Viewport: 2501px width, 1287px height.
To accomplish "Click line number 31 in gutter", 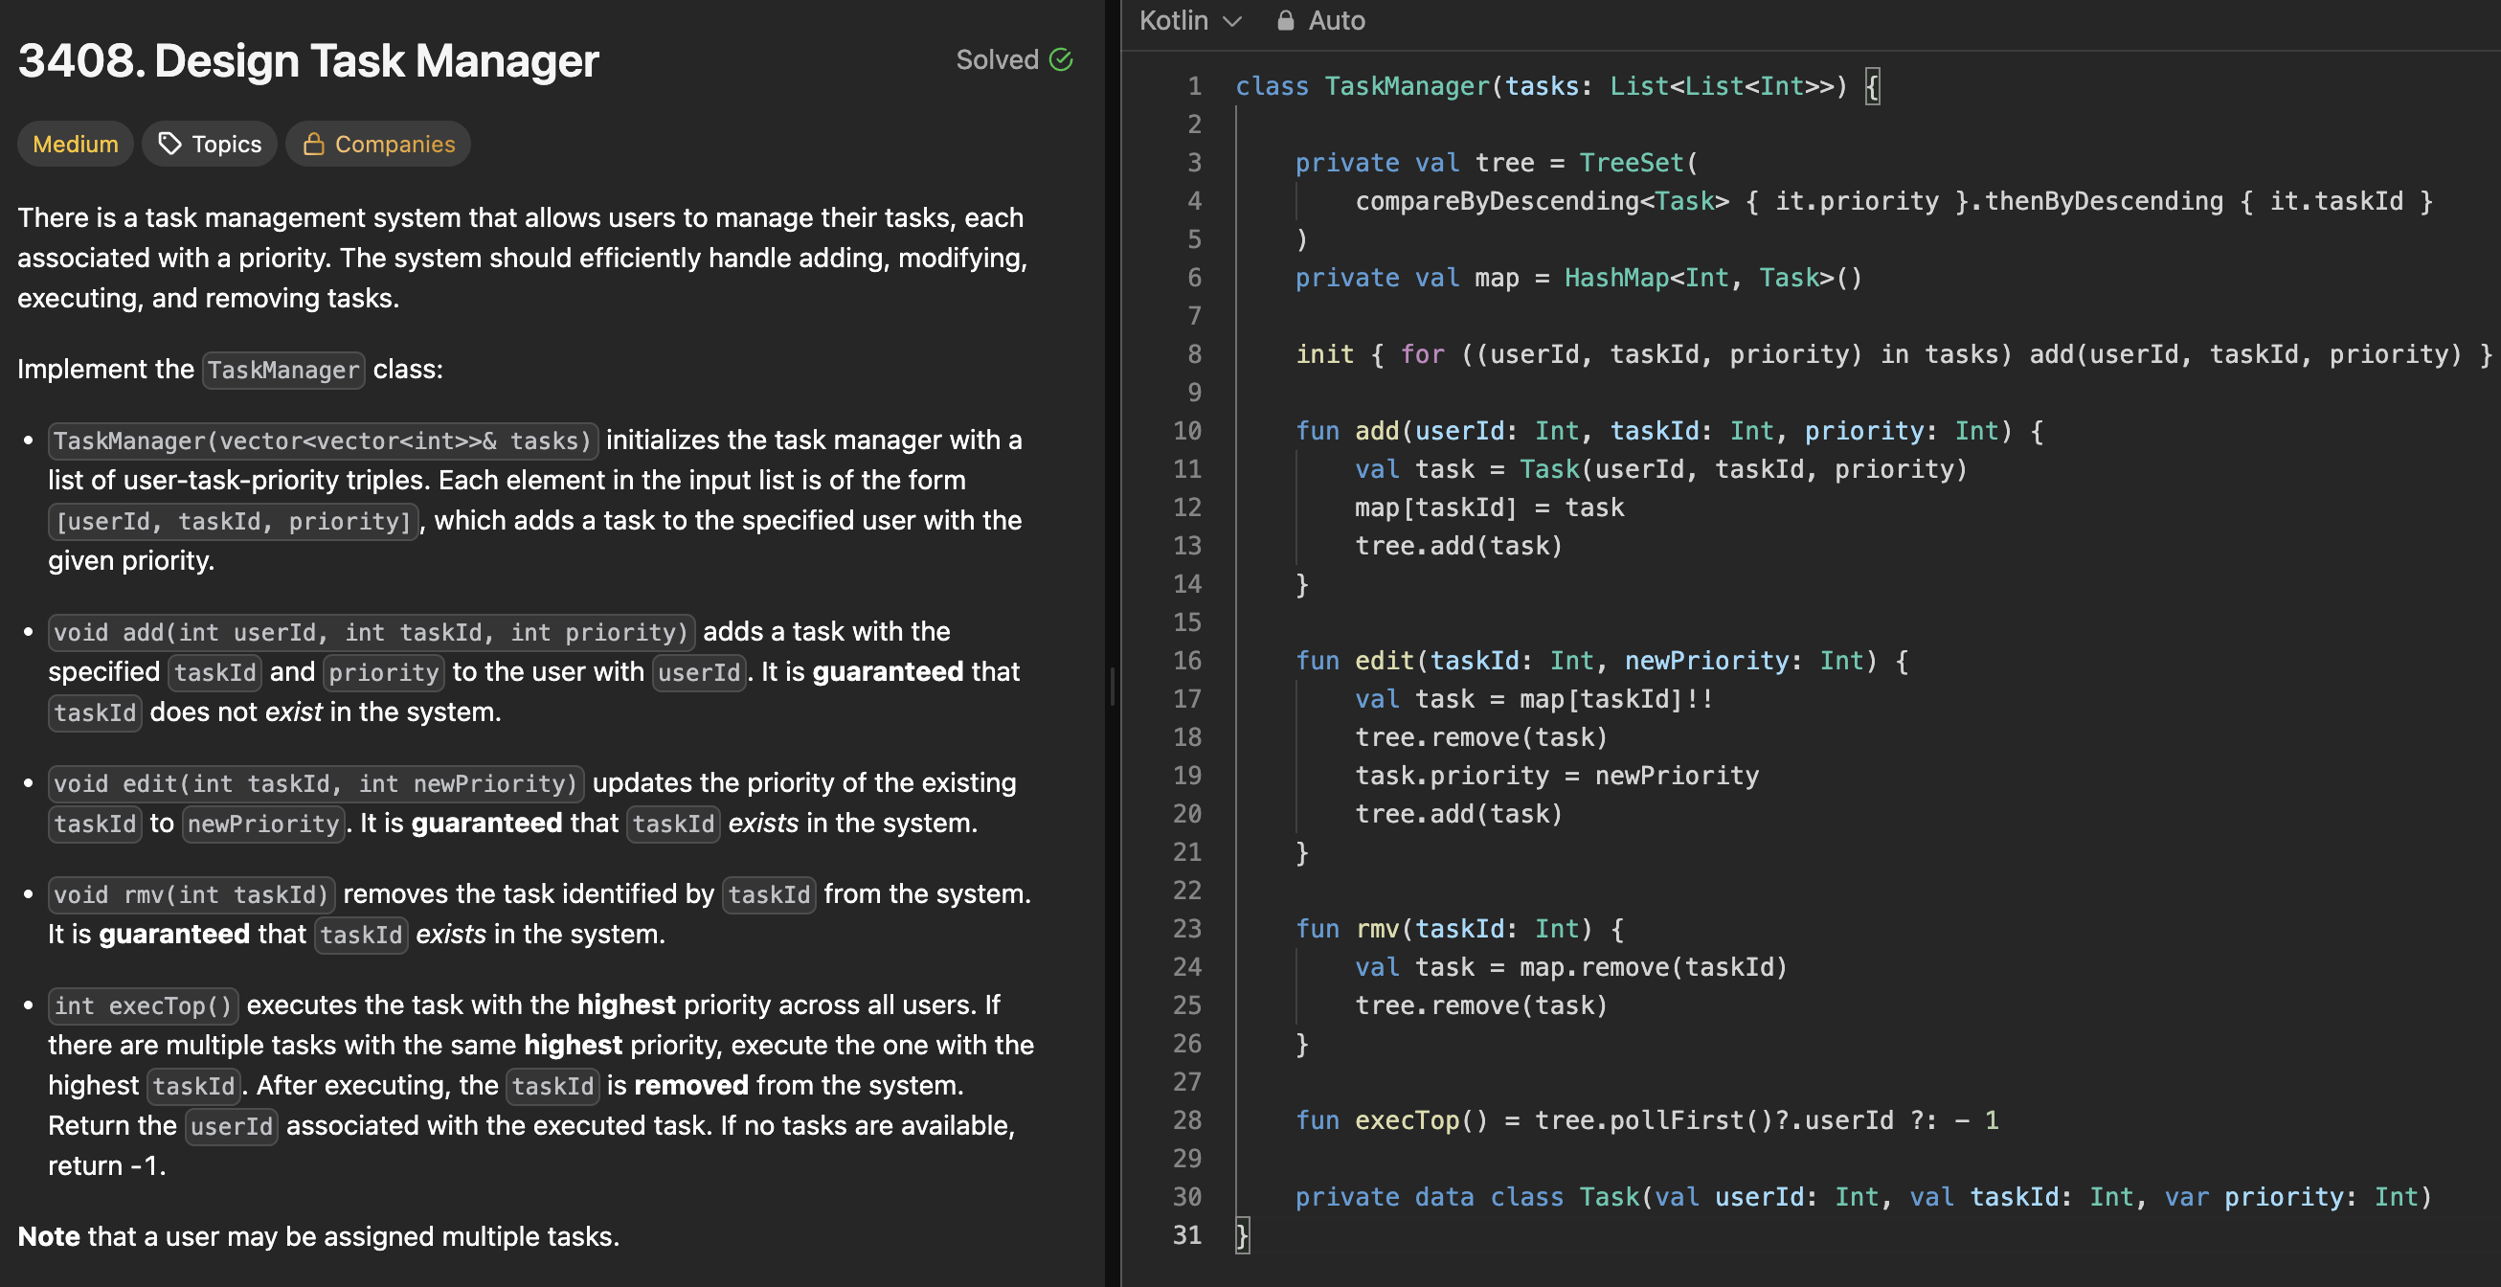I will coord(1186,1234).
